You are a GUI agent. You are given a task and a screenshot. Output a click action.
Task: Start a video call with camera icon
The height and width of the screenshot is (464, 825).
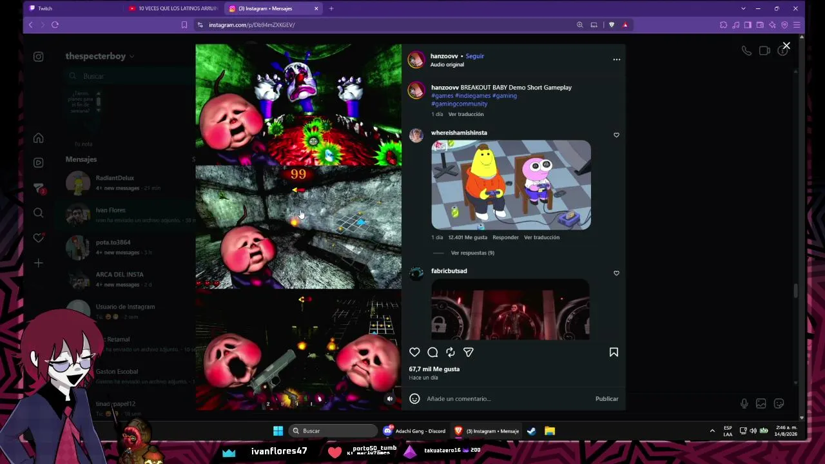click(x=764, y=51)
